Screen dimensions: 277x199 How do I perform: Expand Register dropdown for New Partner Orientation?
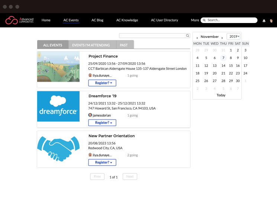coord(102,162)
